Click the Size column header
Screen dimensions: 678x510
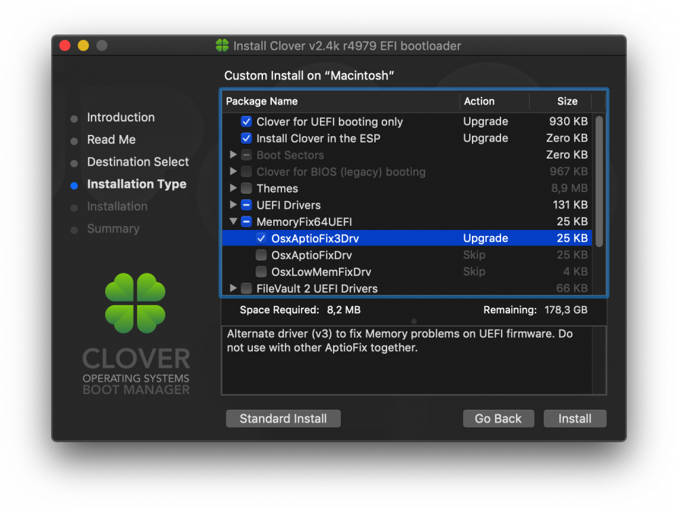click(567, 101)
